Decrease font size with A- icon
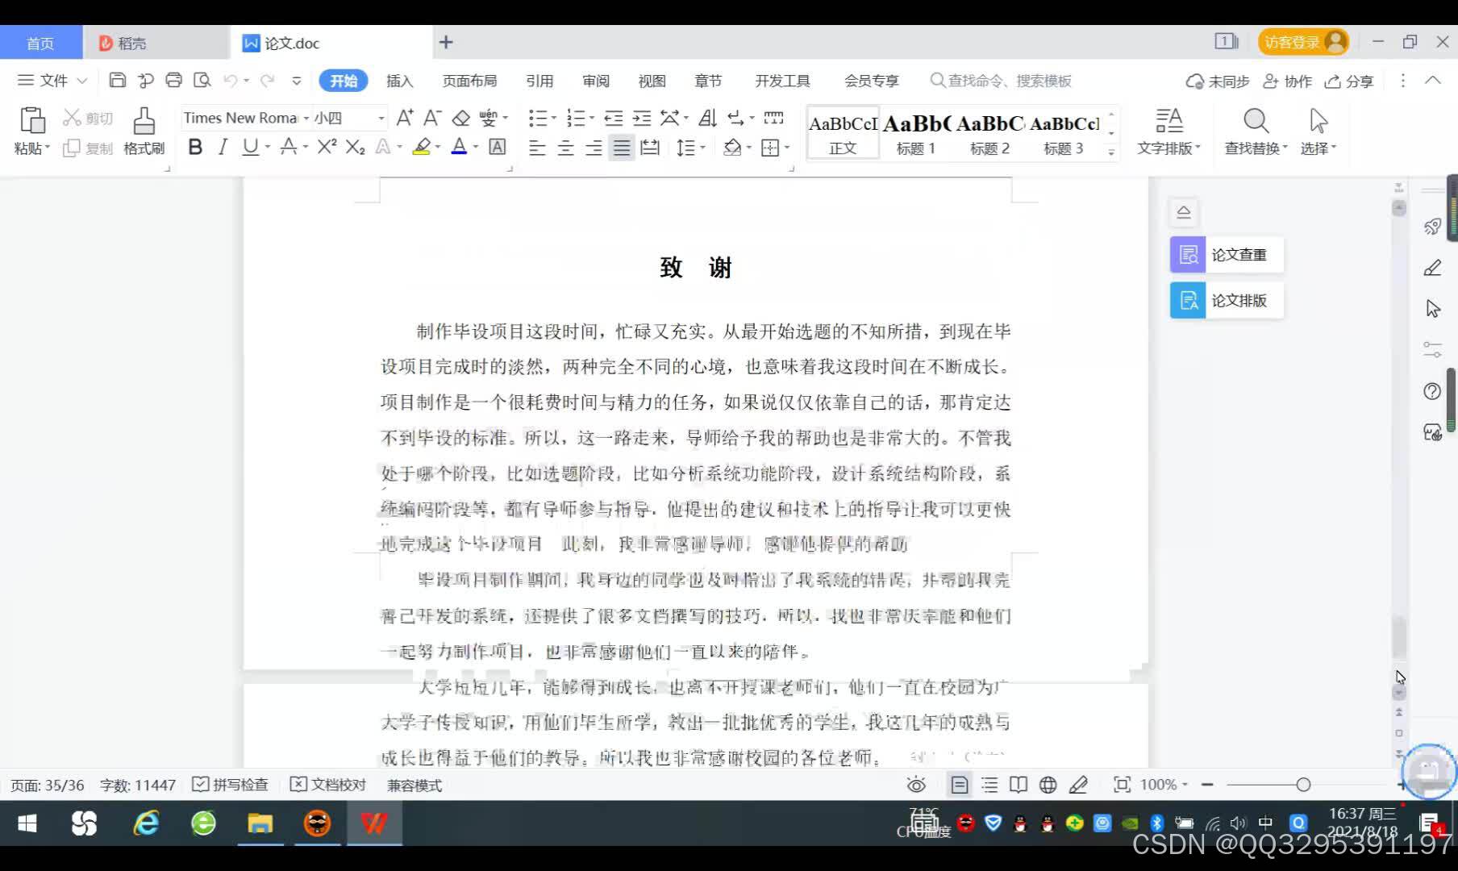 click(432, 119)
